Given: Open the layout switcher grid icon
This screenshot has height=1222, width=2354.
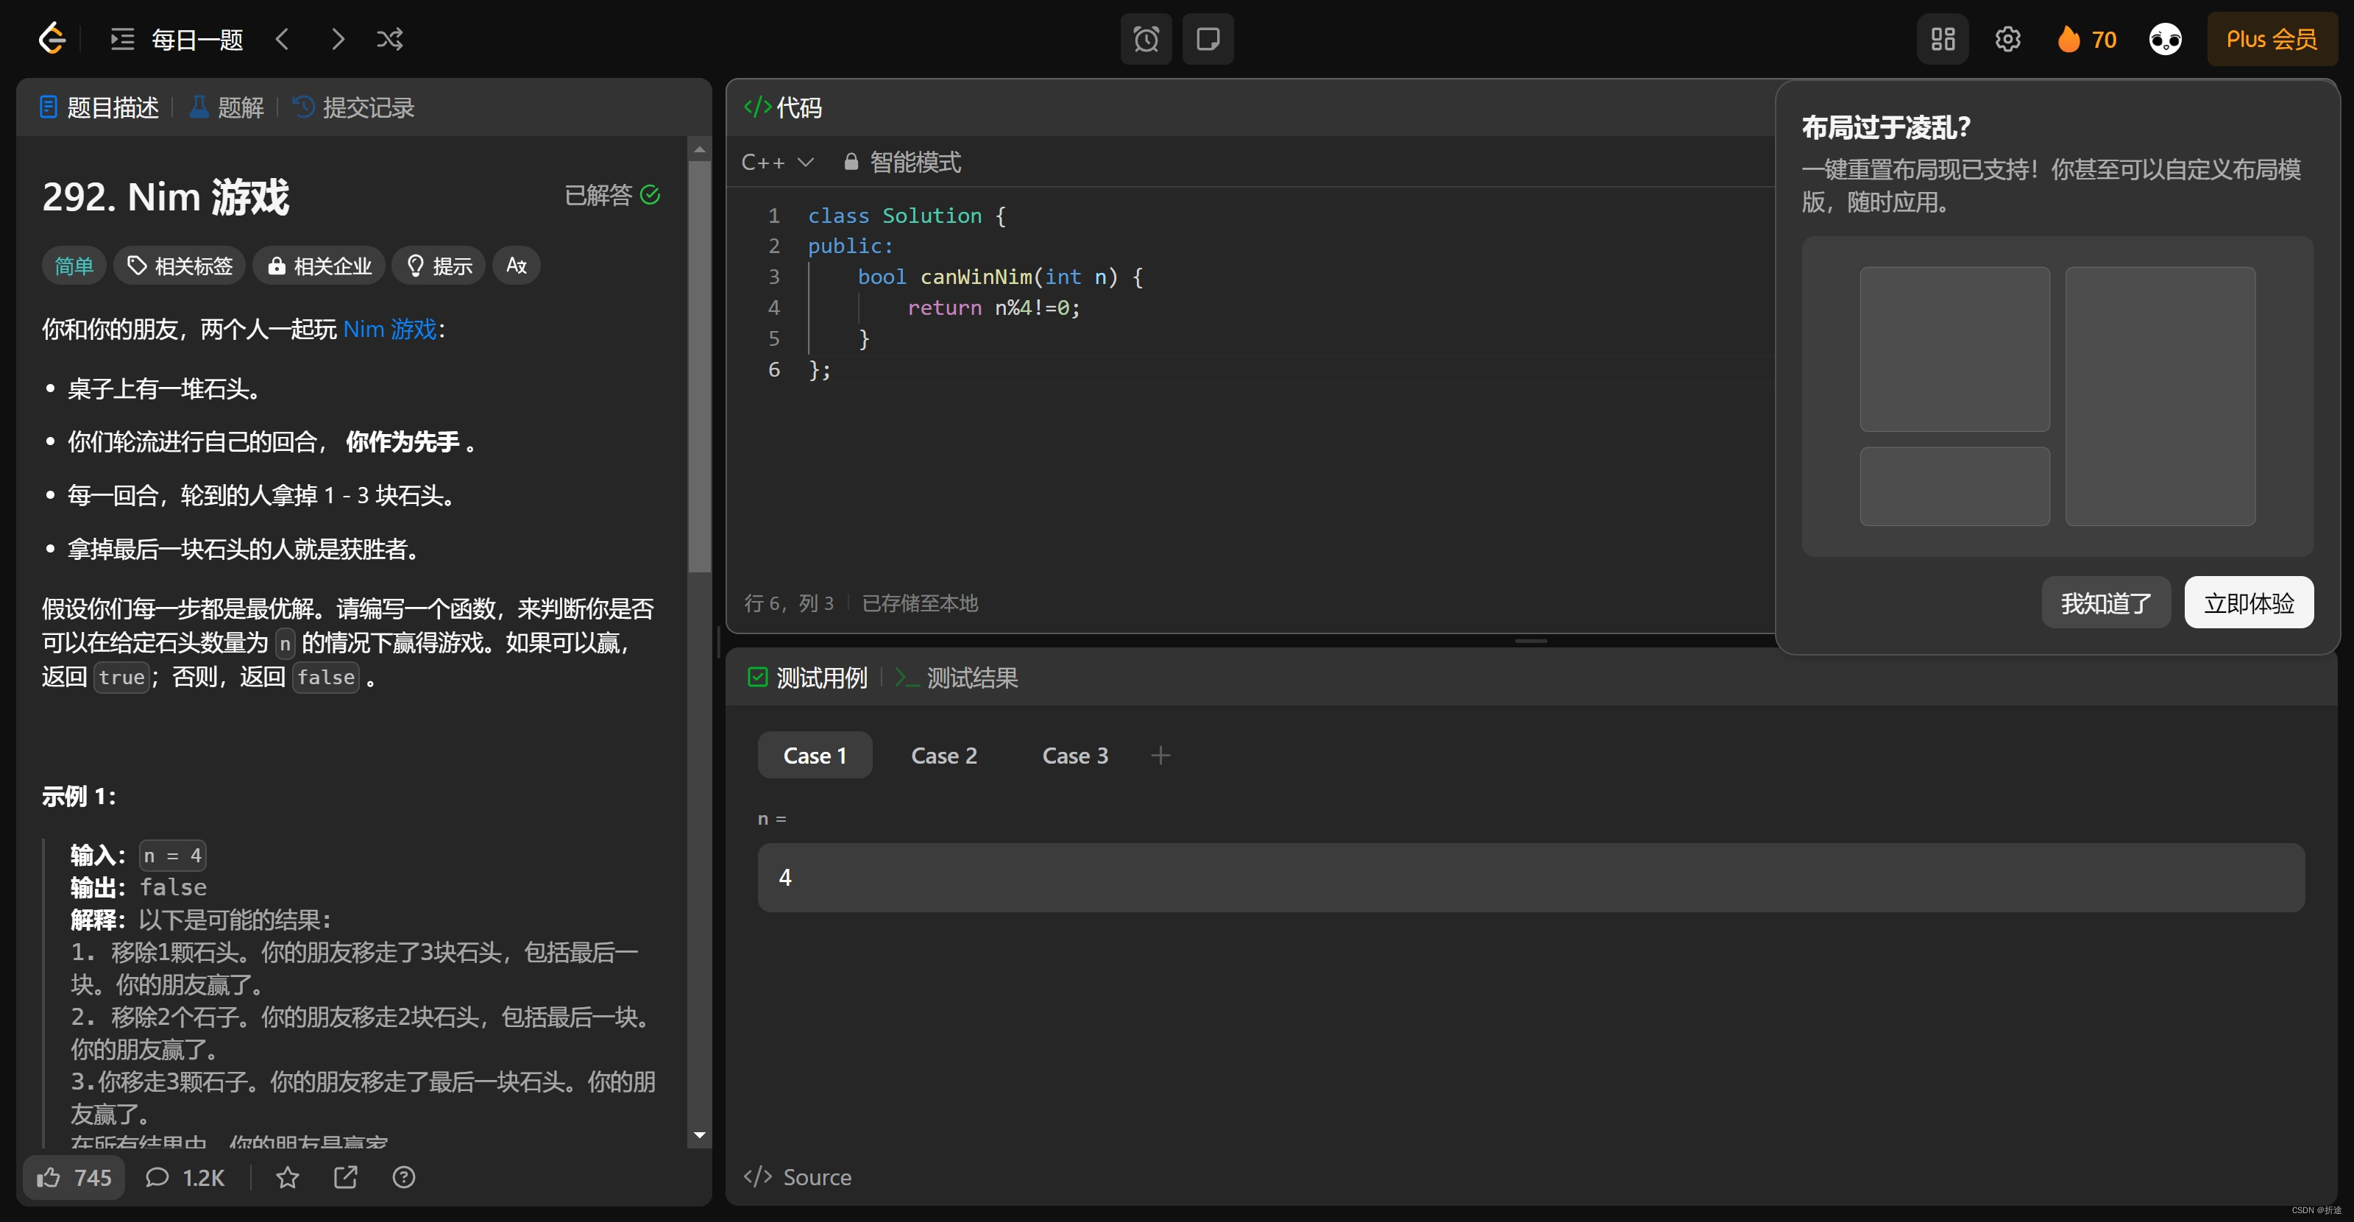Looking at the screenshot, I should (x=1943, y=38).
